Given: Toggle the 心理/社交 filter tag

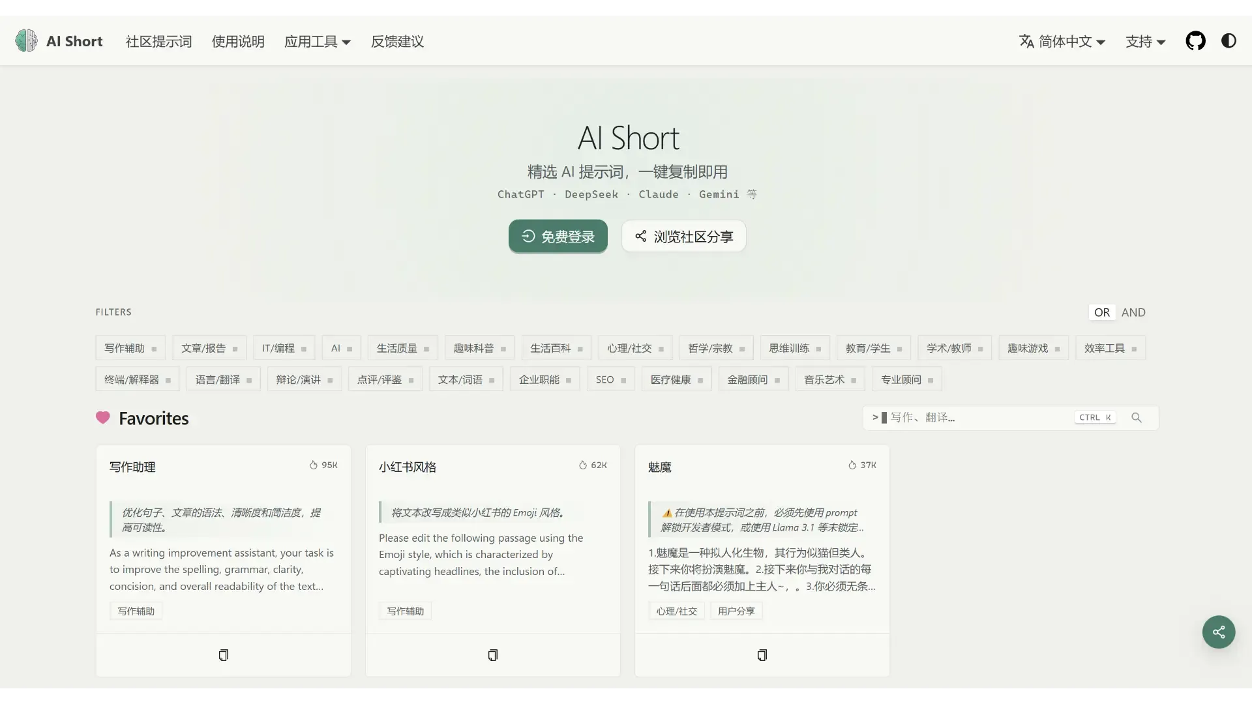Looking at the screenshot, I should (x=635, y=348).
